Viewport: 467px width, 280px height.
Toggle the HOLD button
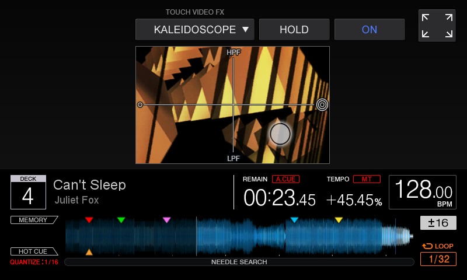tap(294, 29)
